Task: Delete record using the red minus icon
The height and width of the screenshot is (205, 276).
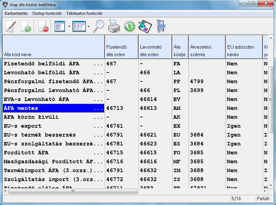Action: pos(43,26)
